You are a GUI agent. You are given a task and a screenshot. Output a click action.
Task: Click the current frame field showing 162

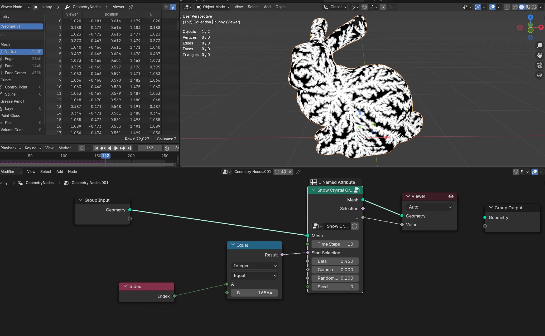(x=149, y=148)
